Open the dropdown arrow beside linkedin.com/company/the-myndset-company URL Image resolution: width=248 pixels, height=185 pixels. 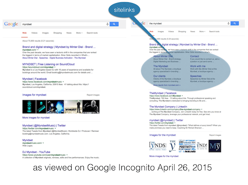202,109
